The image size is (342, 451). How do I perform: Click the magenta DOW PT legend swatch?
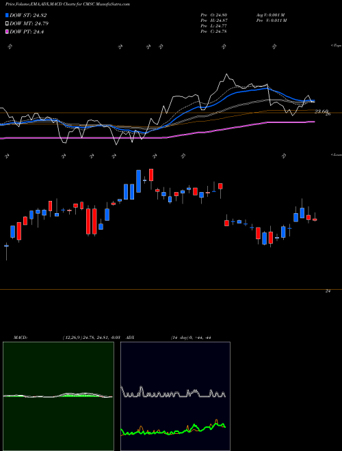tap(7, 32)
